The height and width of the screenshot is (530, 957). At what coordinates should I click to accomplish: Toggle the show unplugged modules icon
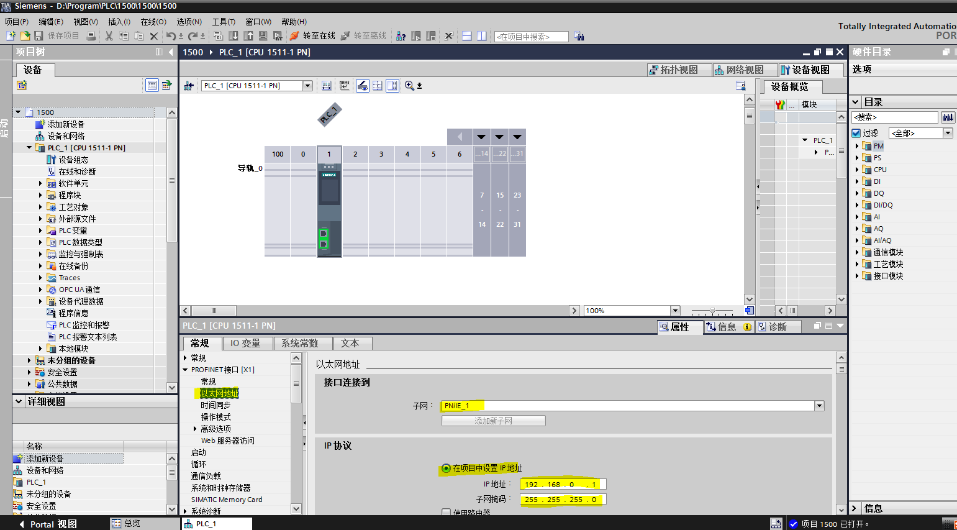click(363, 86)
